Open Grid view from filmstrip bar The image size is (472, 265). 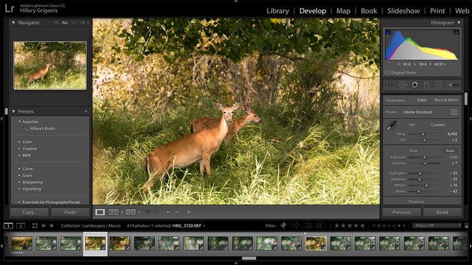click(35, 226)
